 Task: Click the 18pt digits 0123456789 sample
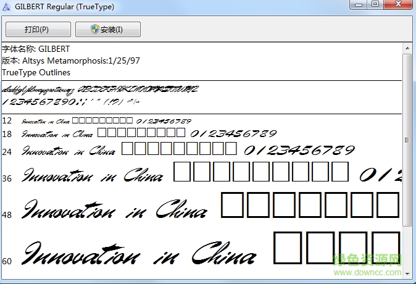[233, 133]
